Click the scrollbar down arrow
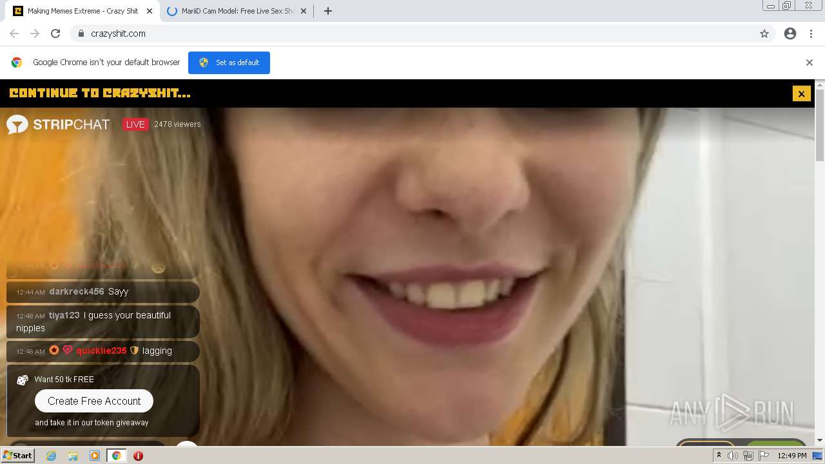The width and height of the screenshot is (825, 464). click(x=820, y=441)
